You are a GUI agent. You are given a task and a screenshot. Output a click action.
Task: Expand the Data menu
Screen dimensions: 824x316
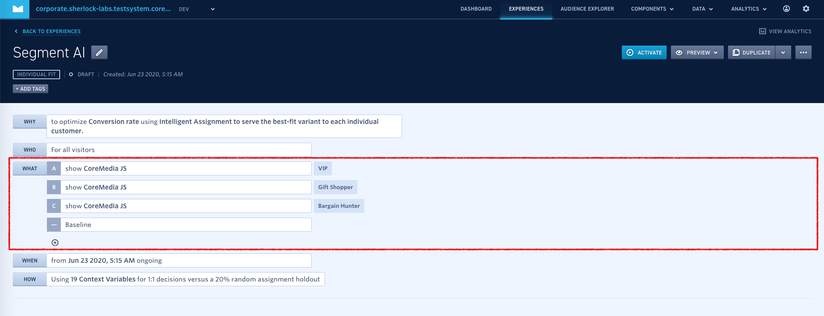(x=702, y=9)
